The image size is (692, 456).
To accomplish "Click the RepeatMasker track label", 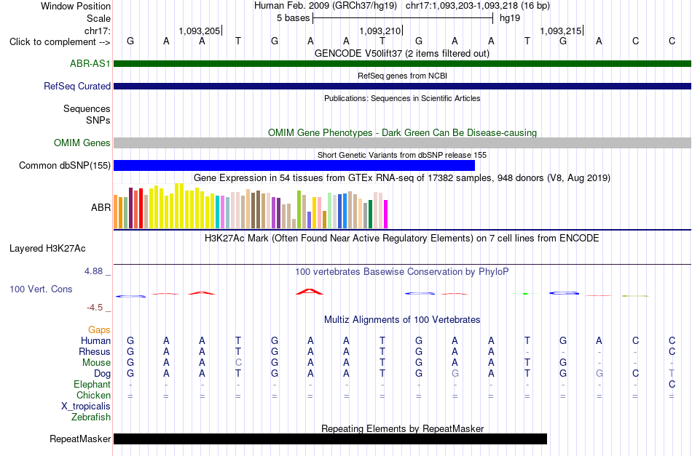I will [80, 439].
